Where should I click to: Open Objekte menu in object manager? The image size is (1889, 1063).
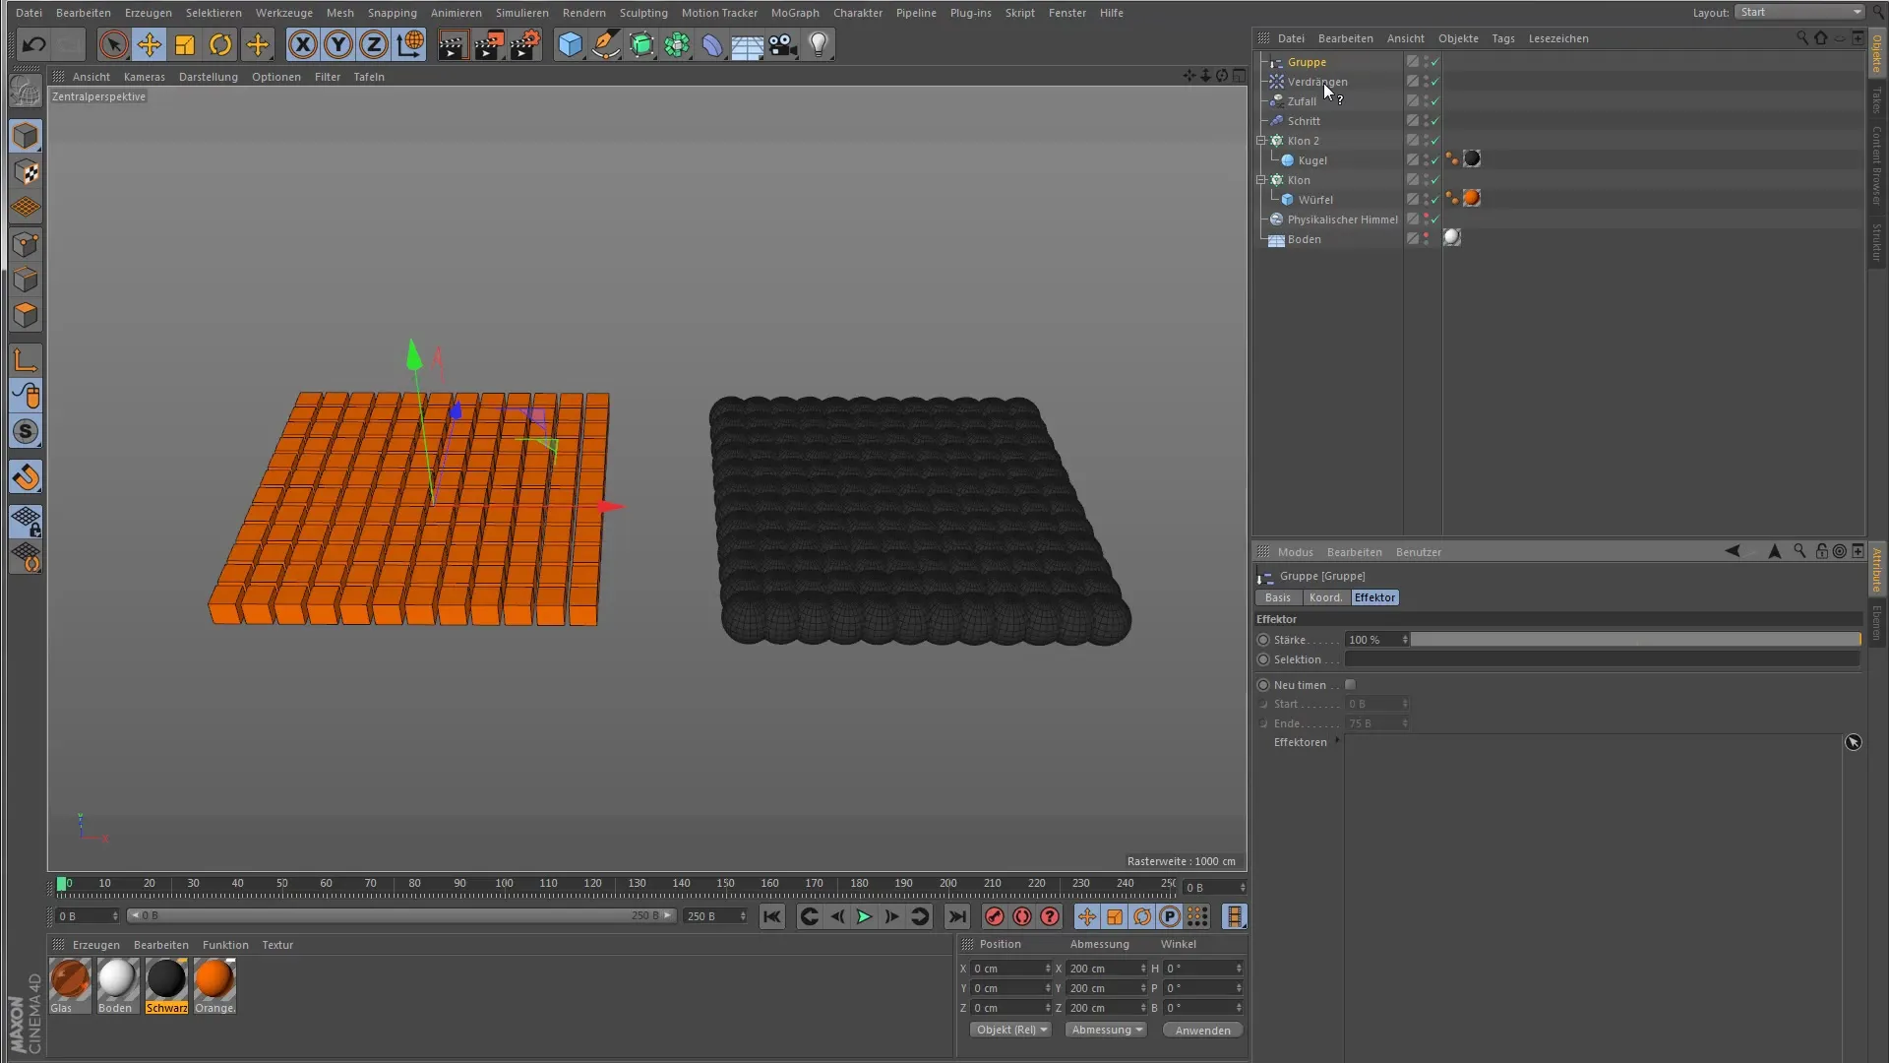pos(1458,38)
